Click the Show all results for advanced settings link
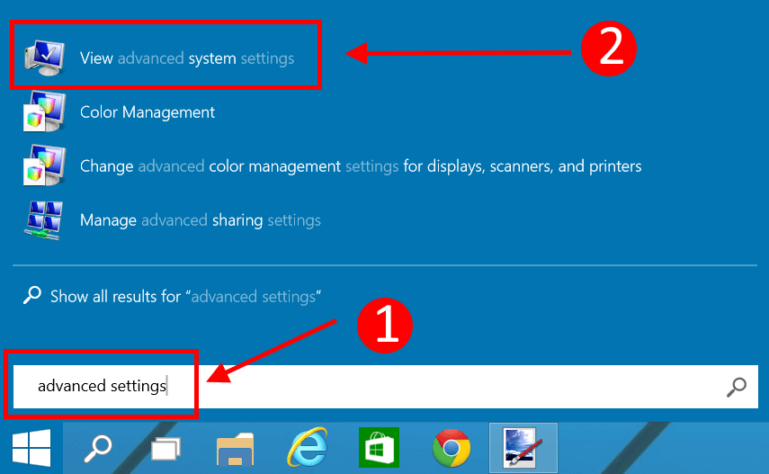769x474 pixels. tap(185, 297)
